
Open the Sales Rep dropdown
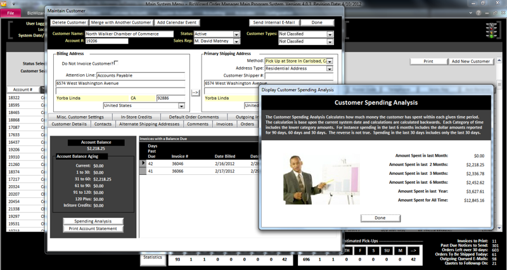[236, 41]
